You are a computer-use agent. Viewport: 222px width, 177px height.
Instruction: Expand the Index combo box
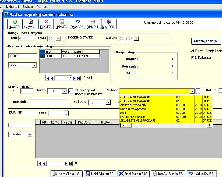34,65
